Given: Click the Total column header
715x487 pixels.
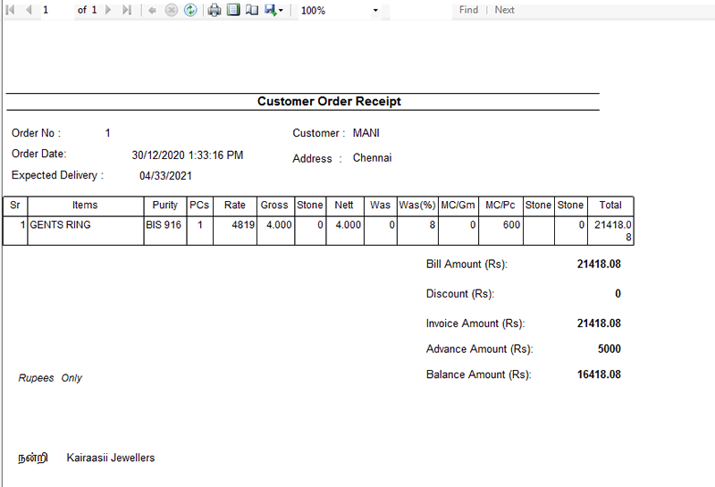Looking at the screenshot, I should (x=610, y=206).
